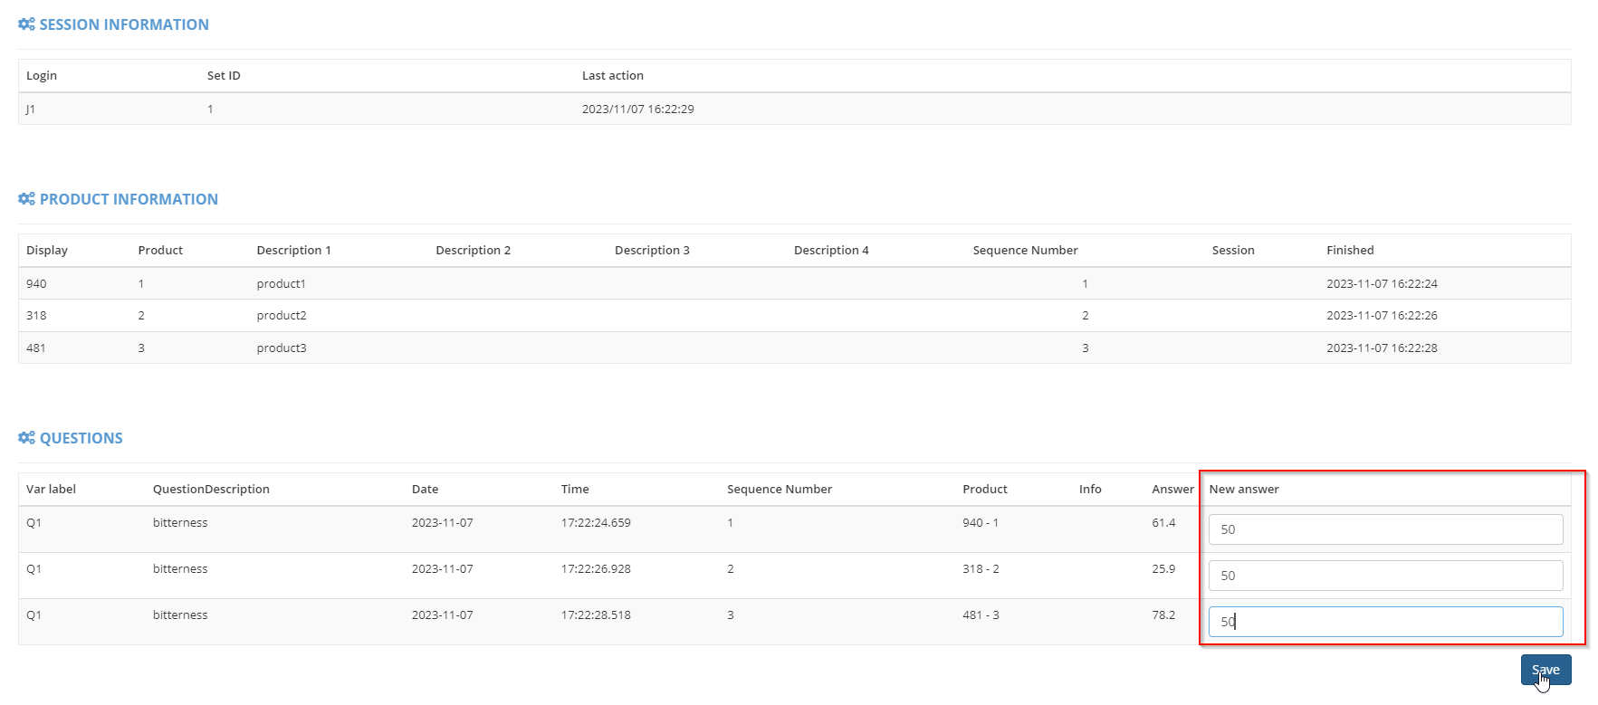Click the gears icon beside Questions heading

(x=26, y=438)
